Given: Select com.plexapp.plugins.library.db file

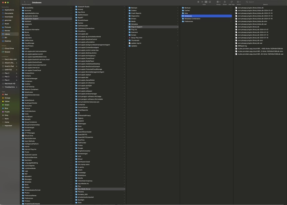Looking at the screenshot, I should pos(260,27).
